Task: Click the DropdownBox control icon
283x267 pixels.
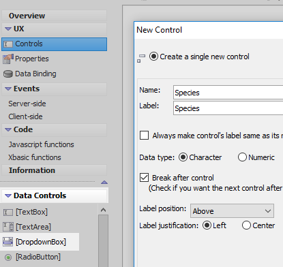Action: click(x=8, y=242)
